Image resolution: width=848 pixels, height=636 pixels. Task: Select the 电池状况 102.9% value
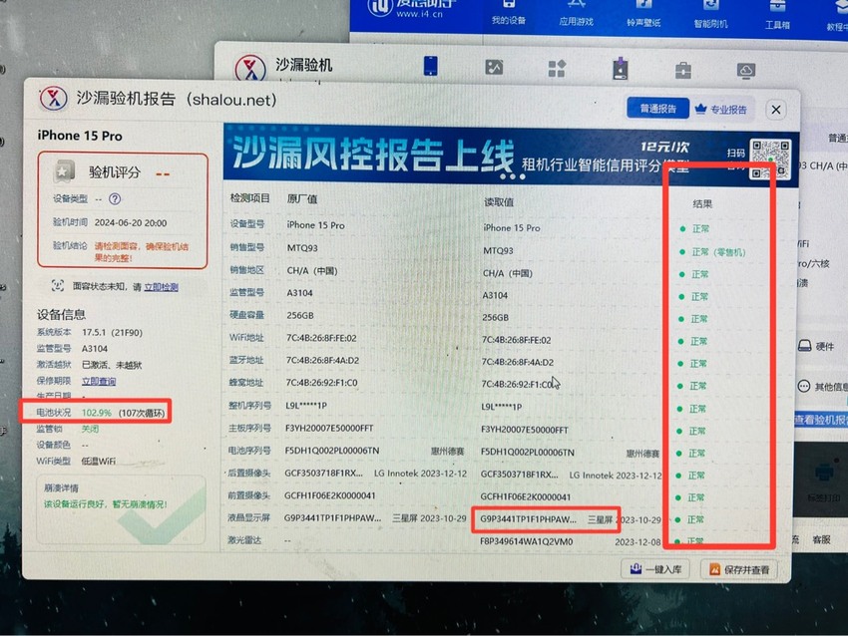pos(96,413)
